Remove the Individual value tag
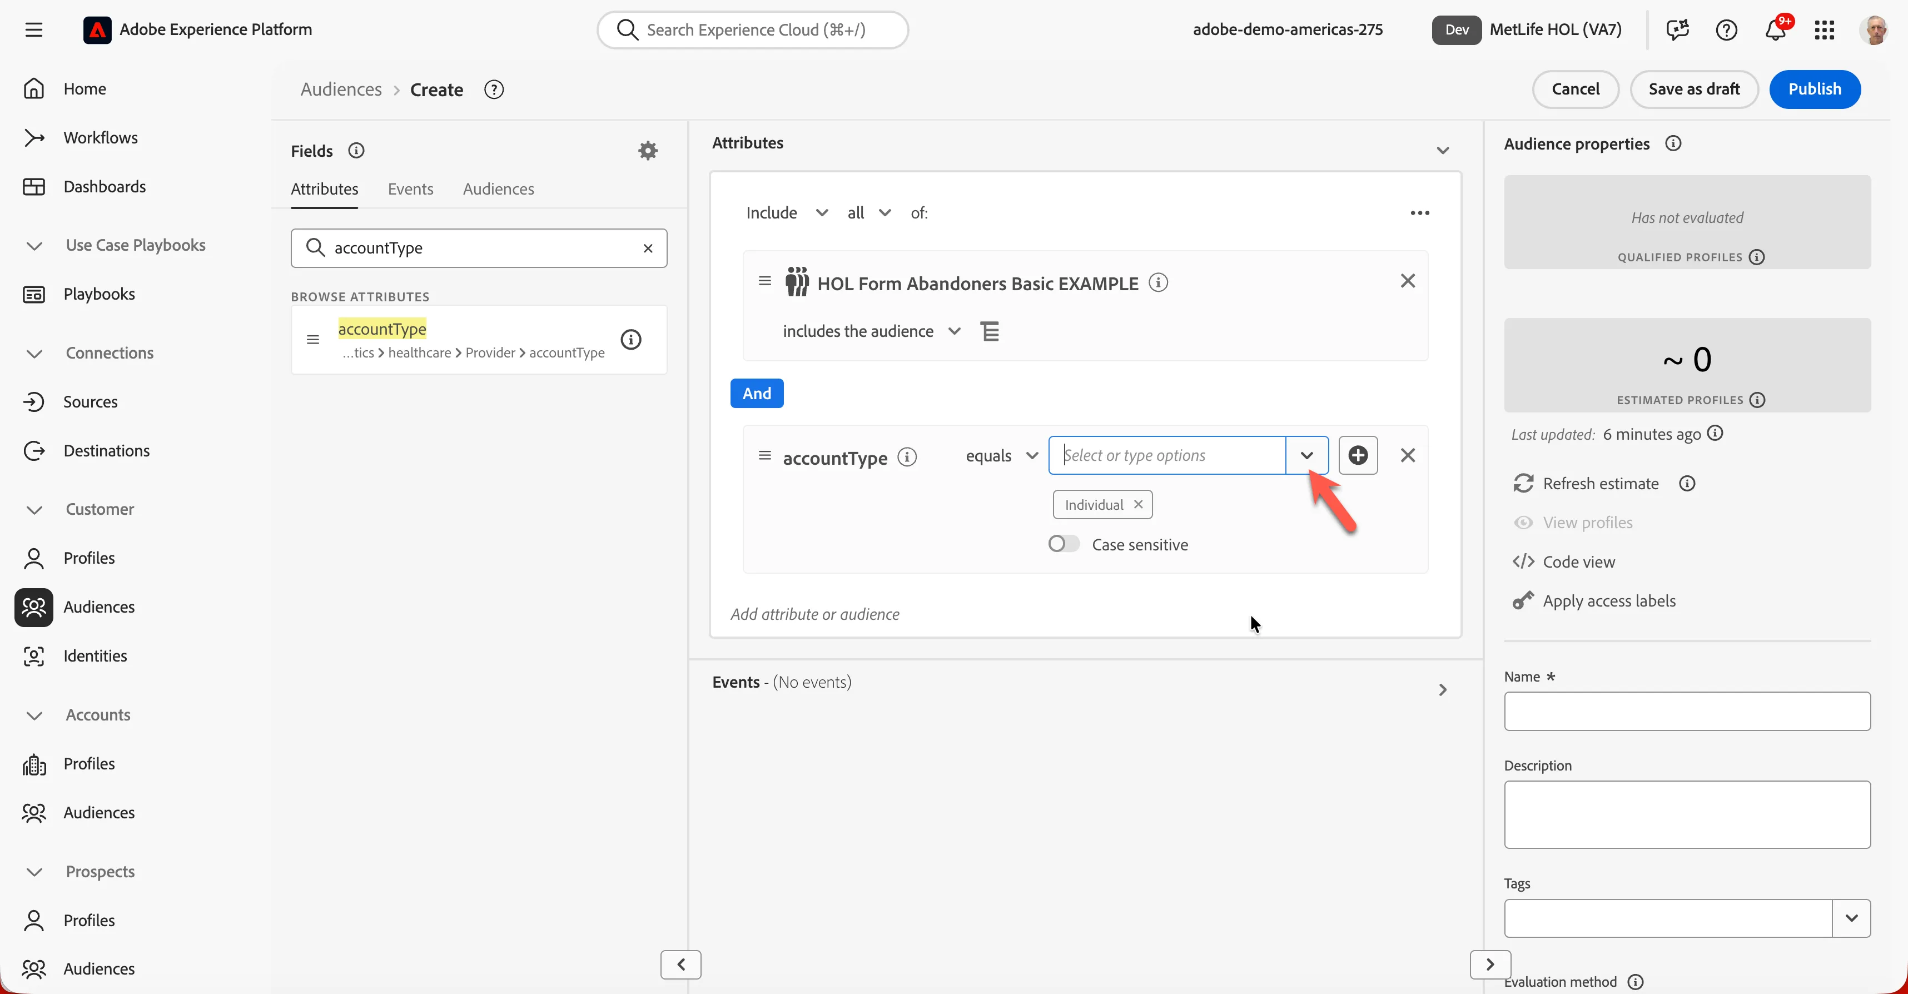Viewport: 1908px width, 994px height. click(1139, 504)
